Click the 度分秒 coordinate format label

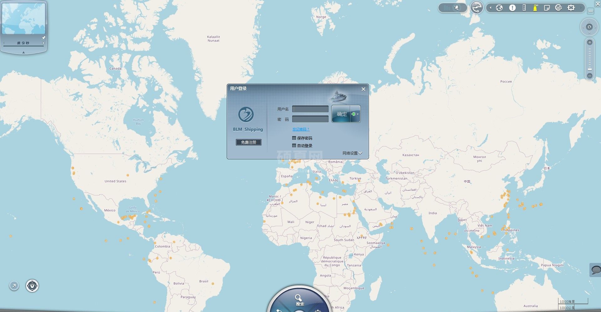[23, 43]
